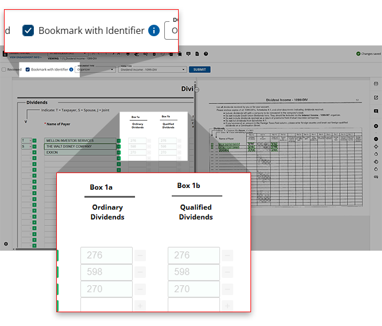This screenshot has height=326, width=382.
Task: Open settings gear at bottom left
Action: coord(6,244)
